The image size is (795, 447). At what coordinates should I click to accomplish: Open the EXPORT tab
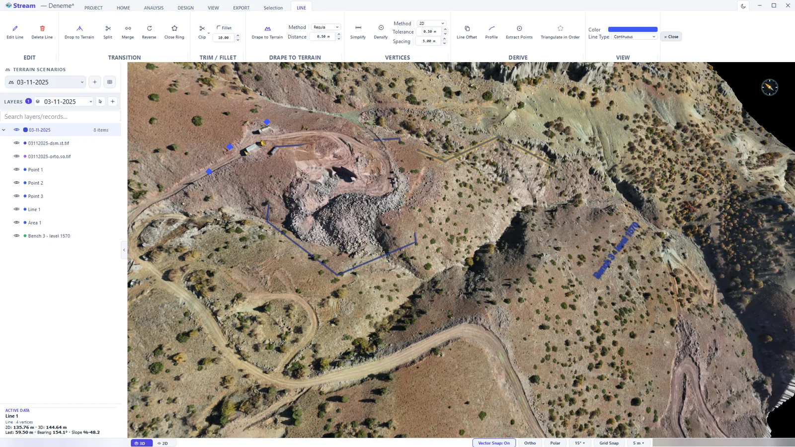[x=241, y=7]
